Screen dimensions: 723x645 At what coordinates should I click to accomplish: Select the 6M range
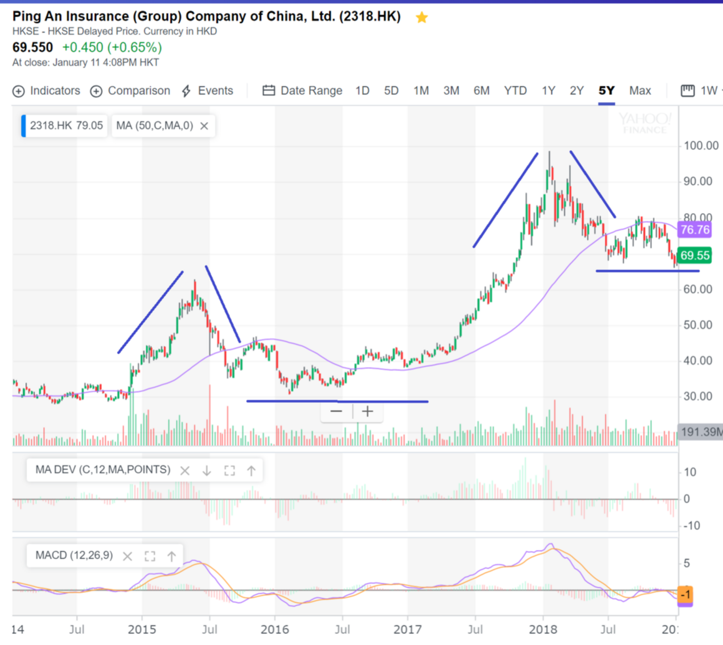click(x=482, y=91)
